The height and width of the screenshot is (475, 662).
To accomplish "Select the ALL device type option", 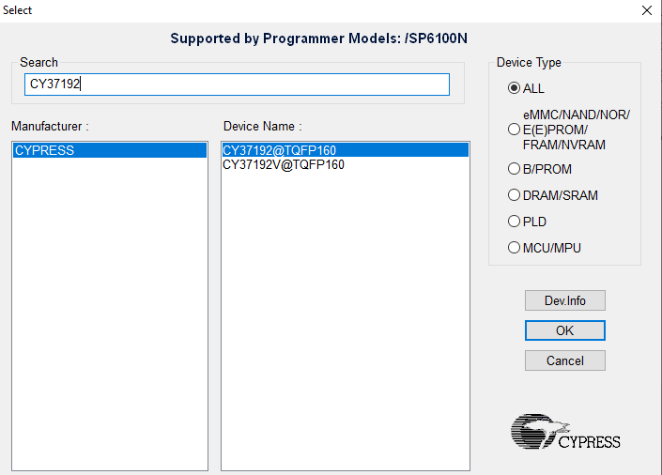I will 514,88.
